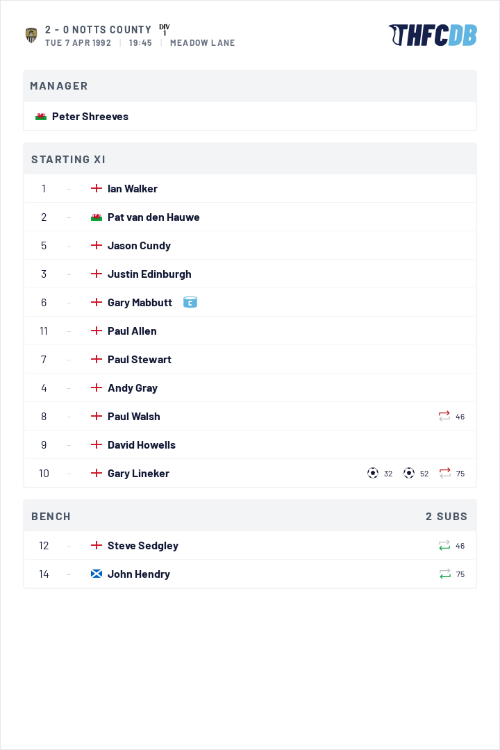This screenshot has height=750, width=500.
Task: Click the Starting XI section header
Action: [250, 159]
